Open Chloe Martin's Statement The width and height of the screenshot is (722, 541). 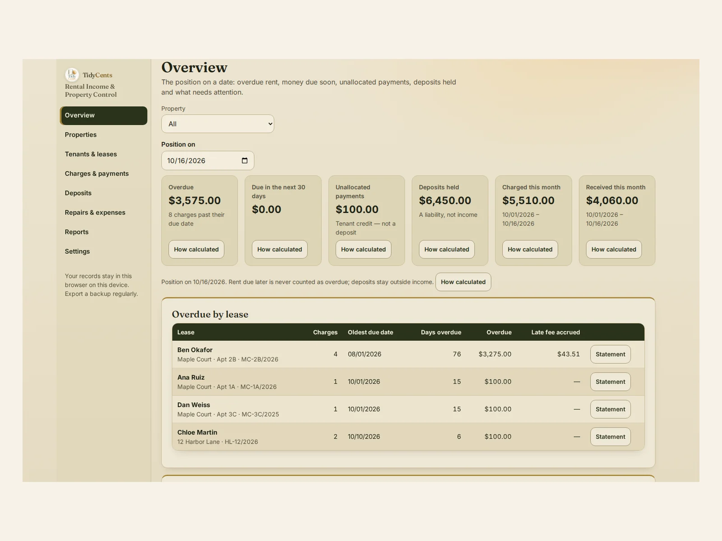tap(610, 437)
